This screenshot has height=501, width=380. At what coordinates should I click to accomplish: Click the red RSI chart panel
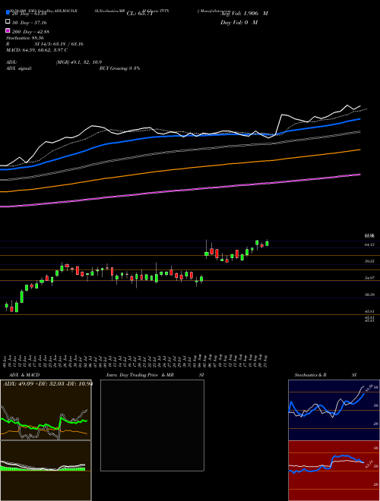click(334, 471)
